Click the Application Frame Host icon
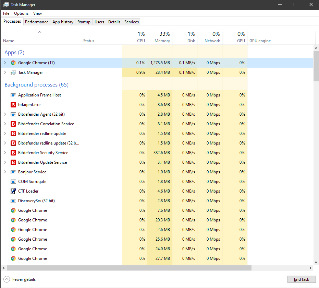This screenshot has height=288, width=319. point(13,95)
